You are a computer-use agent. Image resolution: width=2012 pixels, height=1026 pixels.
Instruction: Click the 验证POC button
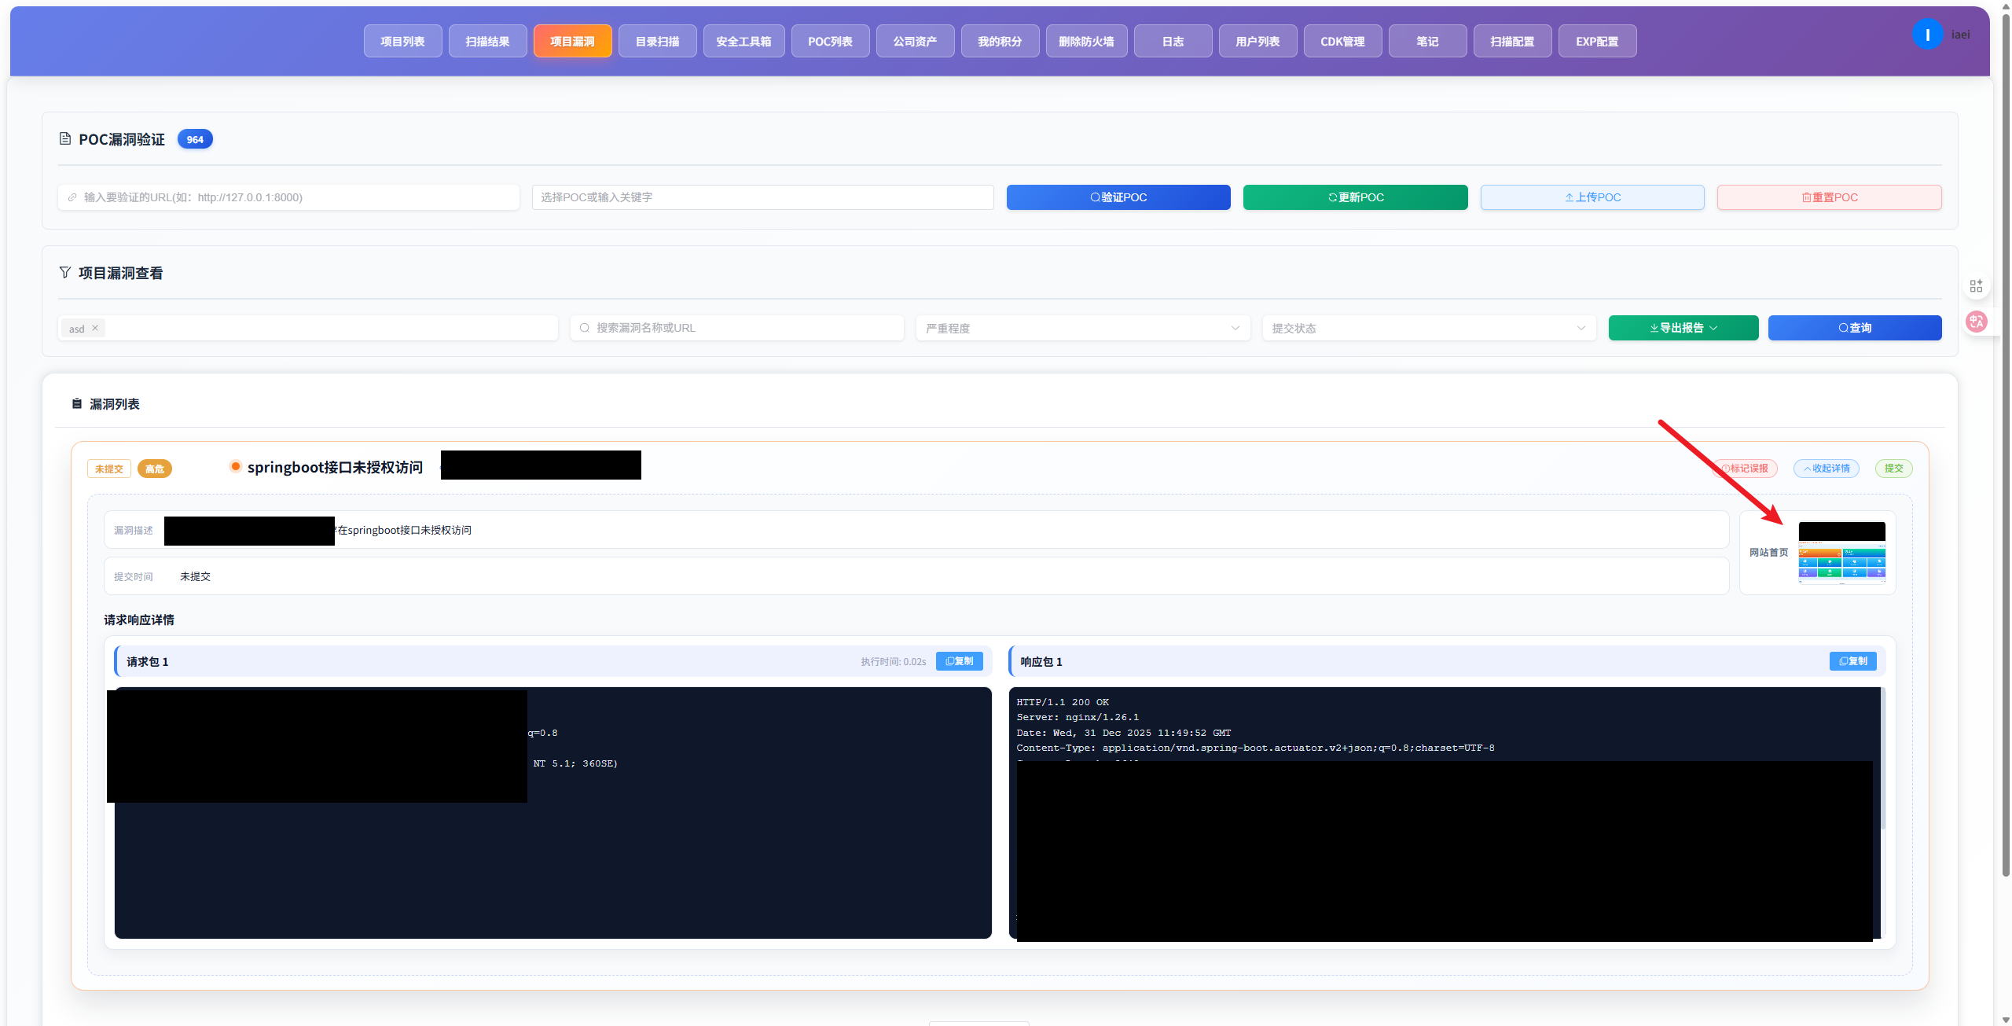[1118, 197]
